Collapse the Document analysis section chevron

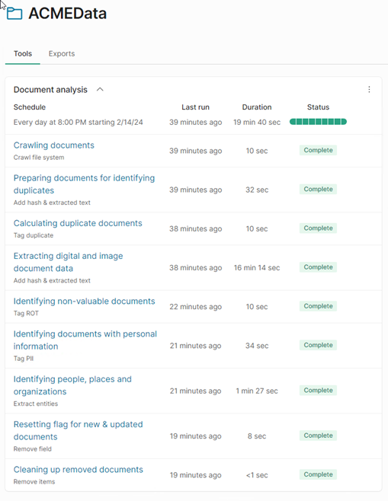[100, 90]
